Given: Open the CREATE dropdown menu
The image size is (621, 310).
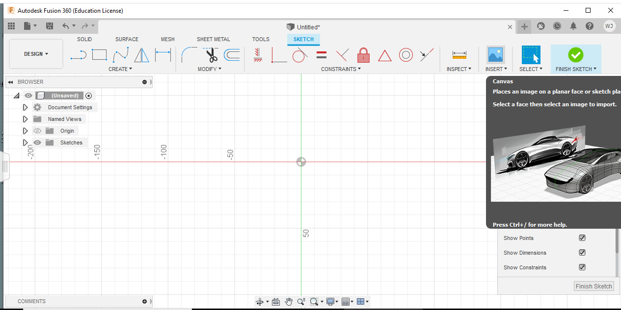Looking at the screenshot, I should click(x=120, y=69).
